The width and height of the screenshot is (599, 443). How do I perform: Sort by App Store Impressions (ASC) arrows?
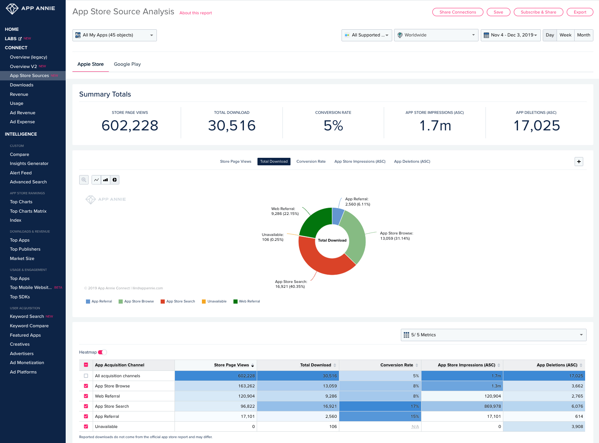tap(499, 365)
